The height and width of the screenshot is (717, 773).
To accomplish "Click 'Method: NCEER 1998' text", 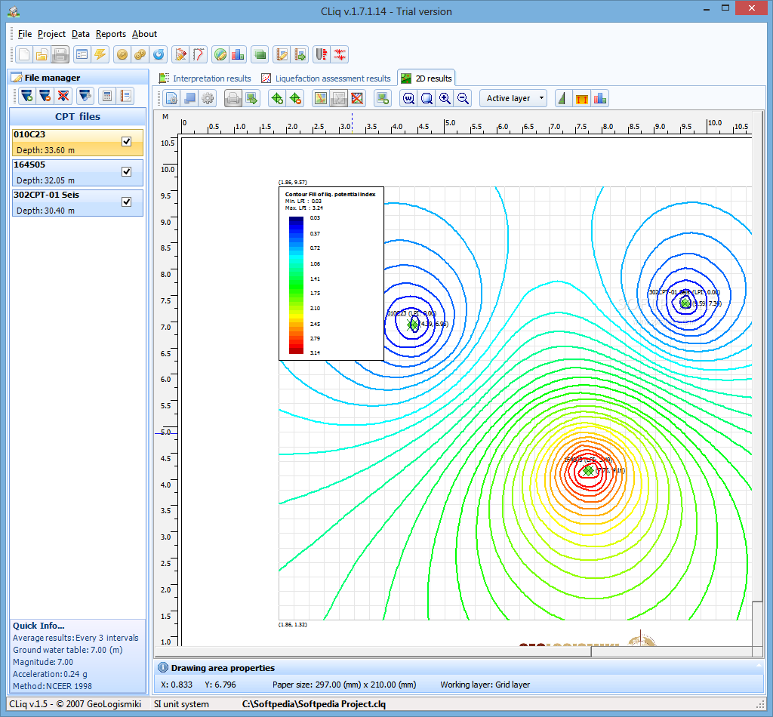I will coord(52,686).
